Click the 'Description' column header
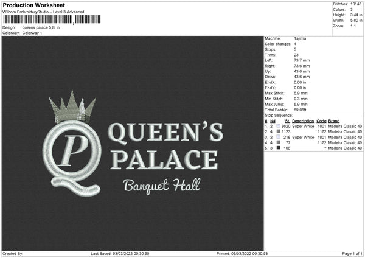This screenshot has height=258, width=365. click(303, 121)
